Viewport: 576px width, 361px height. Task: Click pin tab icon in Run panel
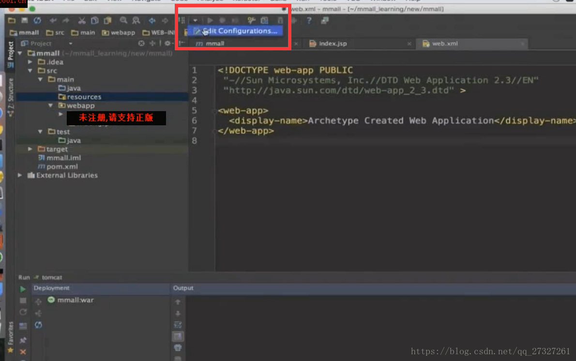[23, 340]
